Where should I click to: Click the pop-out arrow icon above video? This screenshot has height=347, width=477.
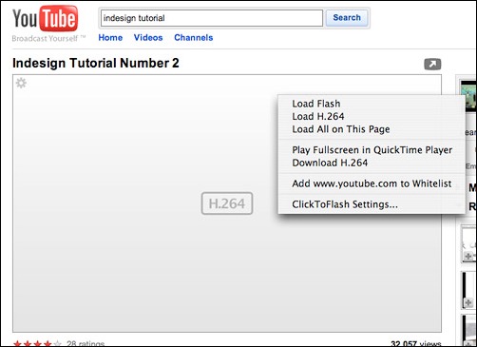pos(432,65)
